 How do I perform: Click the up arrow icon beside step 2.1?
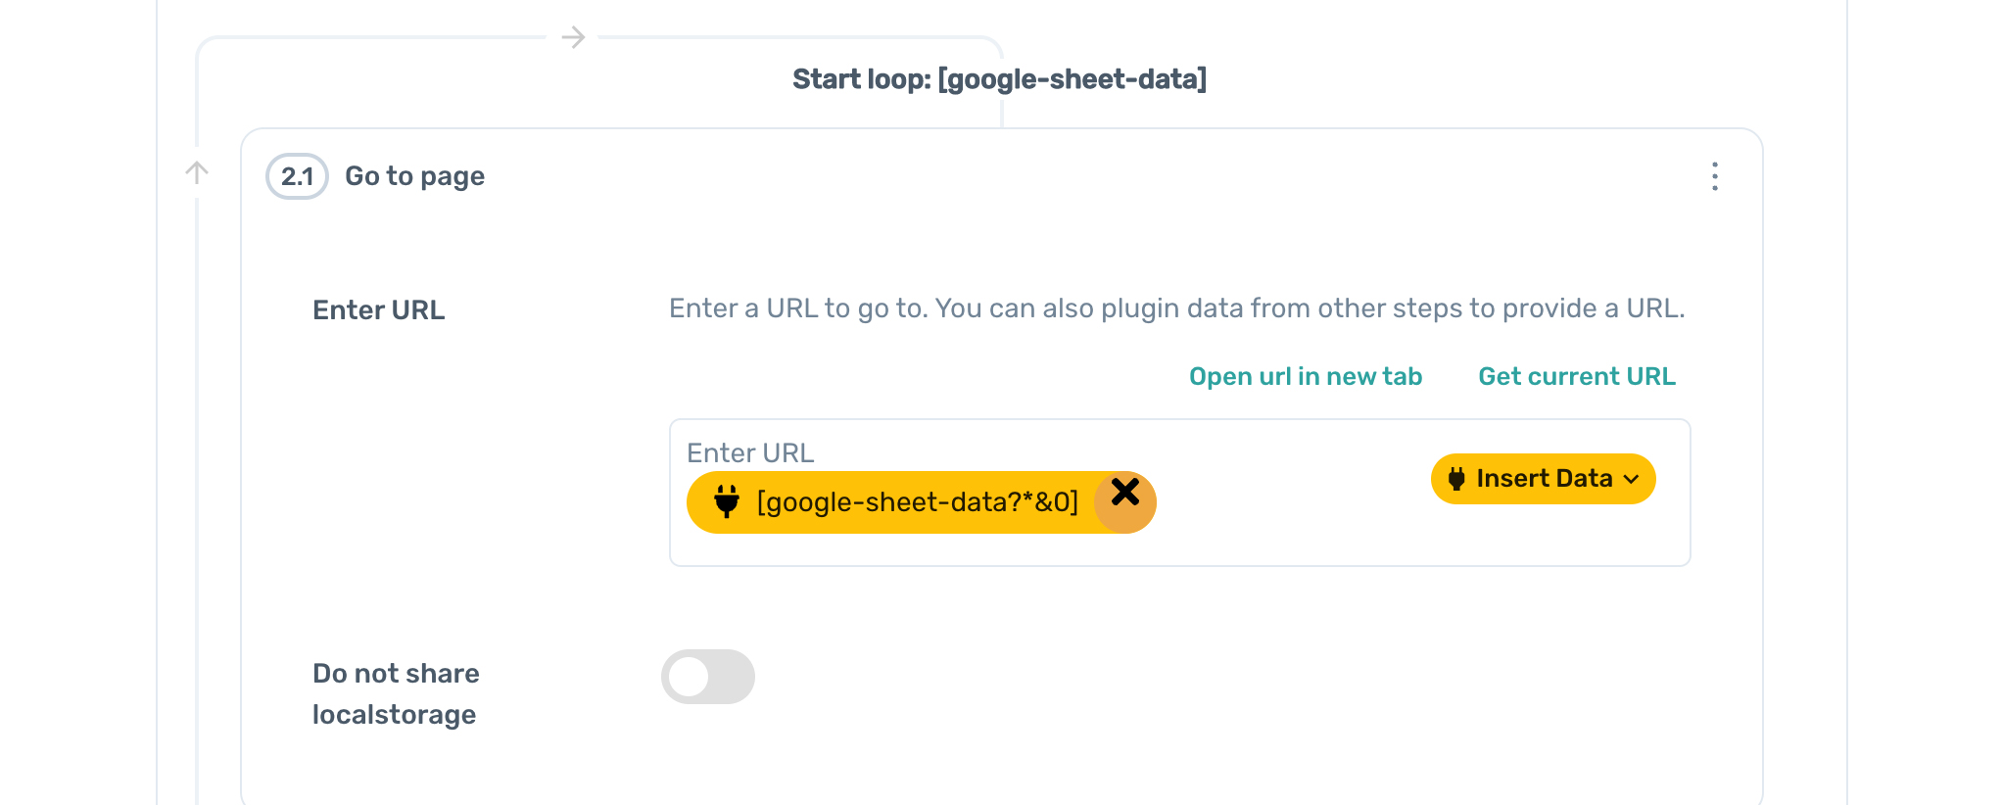click(197, 173)
